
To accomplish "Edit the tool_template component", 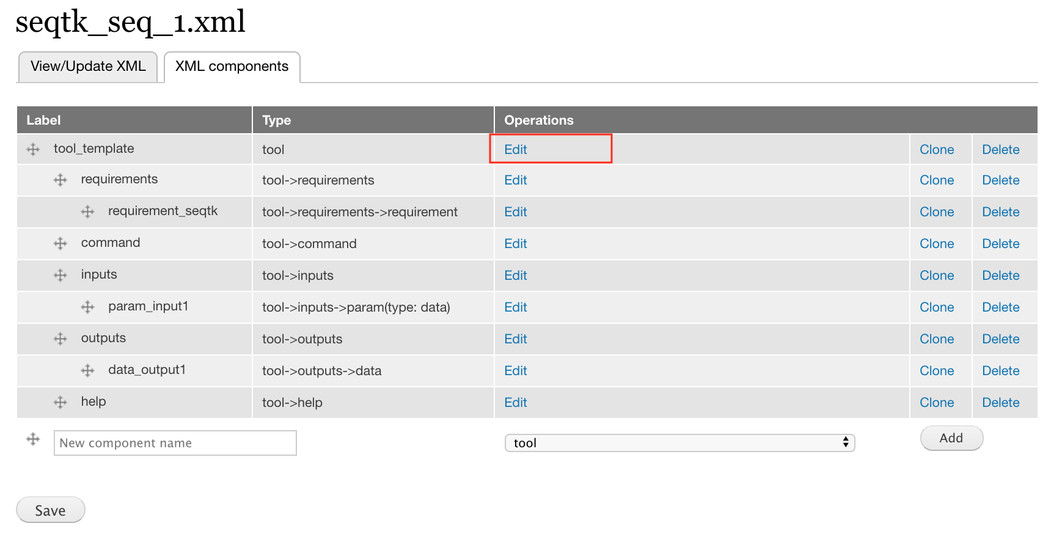I will click(515, 150).
